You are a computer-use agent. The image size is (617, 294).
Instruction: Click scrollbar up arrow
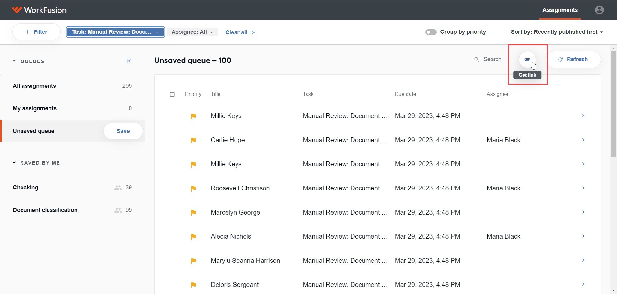point(614,48)
